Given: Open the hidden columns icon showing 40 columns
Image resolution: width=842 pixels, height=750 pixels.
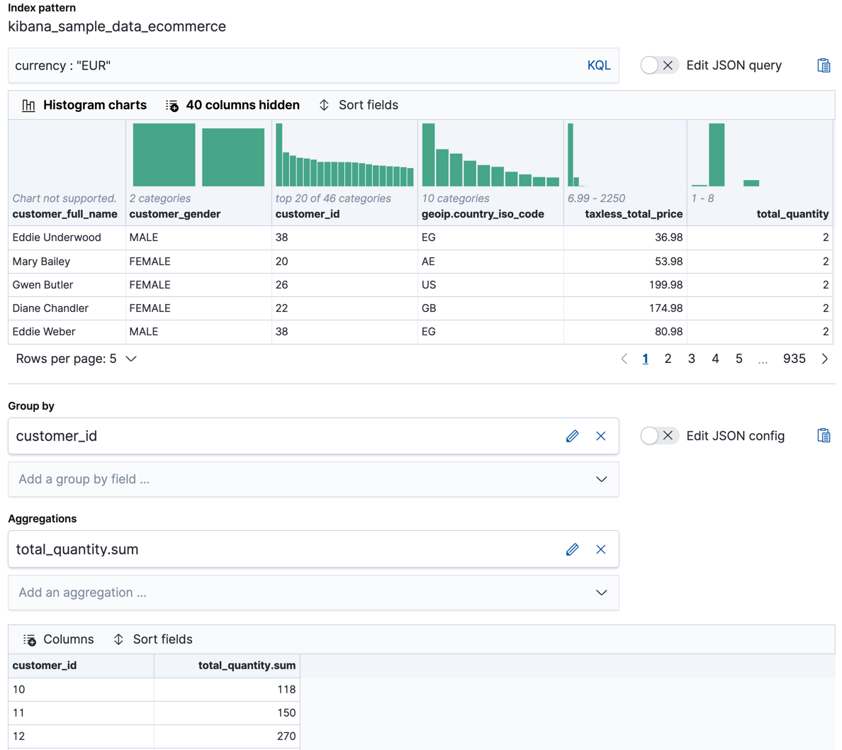Looking at the screenshot, I should pos(172,105).
